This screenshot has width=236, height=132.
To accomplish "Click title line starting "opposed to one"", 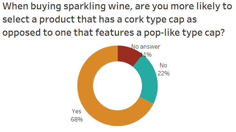I will 113,33.
